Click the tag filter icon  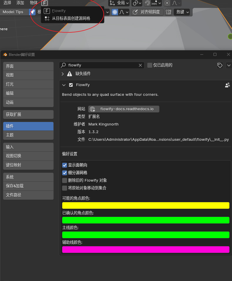pyautogui.click(x=220, y=65)
